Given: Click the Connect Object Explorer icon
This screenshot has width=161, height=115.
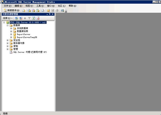Looking at the screenshot, I should click(16, 18).
